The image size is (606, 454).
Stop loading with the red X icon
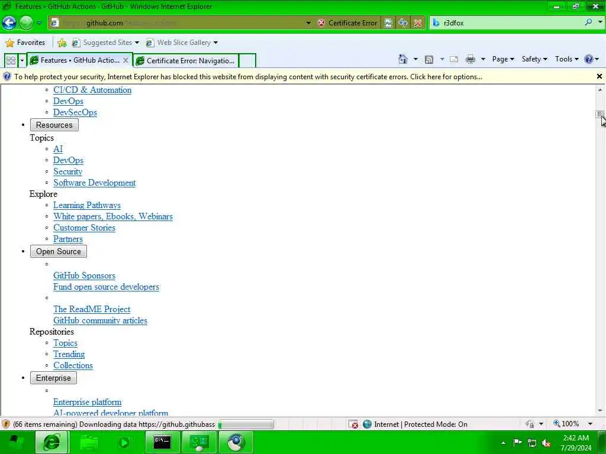pos(417,23)
